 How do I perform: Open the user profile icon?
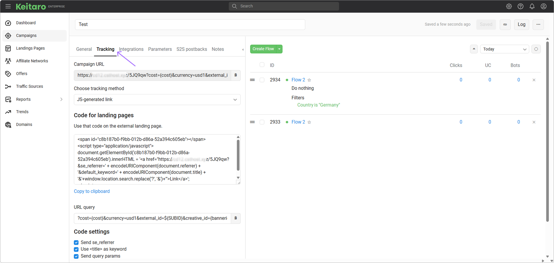(x=544, y=6)
